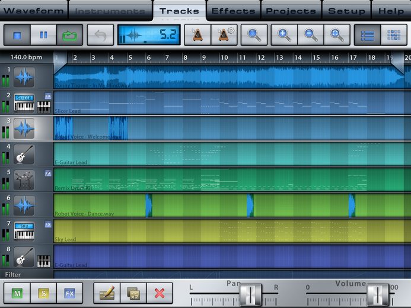The width and height of the screenshot is (411, 308).
Task: Select track 7 Sky keyboard icon
Action: point(24,231)
